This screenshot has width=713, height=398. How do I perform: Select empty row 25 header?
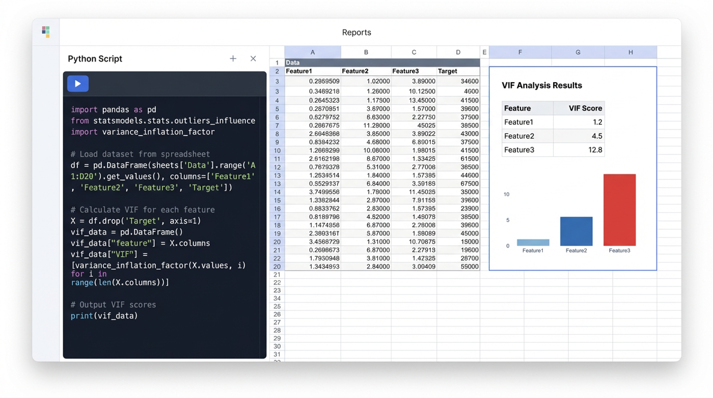(x=277, y=306)
